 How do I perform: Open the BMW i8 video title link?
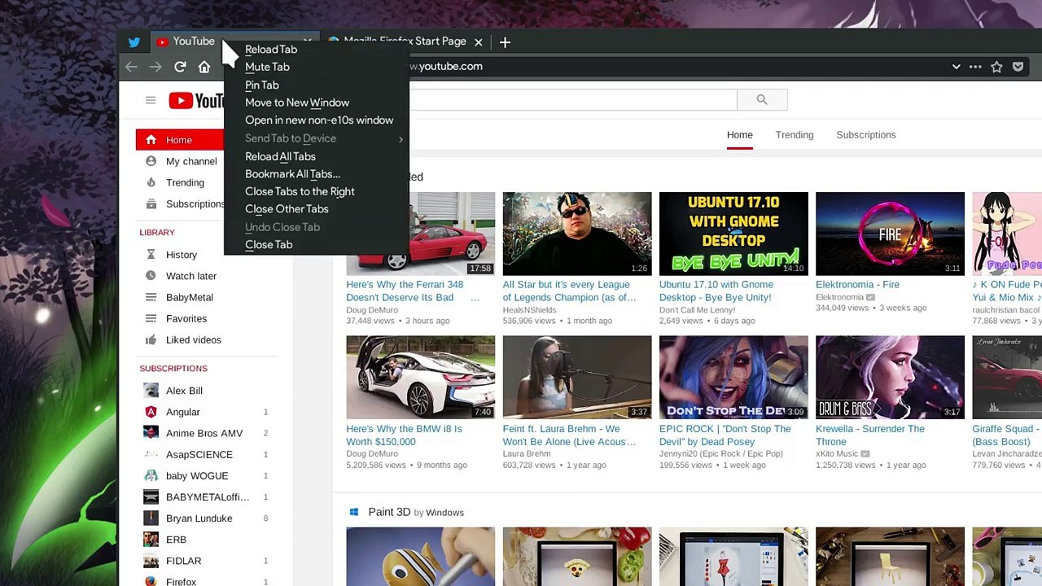click(x=405, y=435)
